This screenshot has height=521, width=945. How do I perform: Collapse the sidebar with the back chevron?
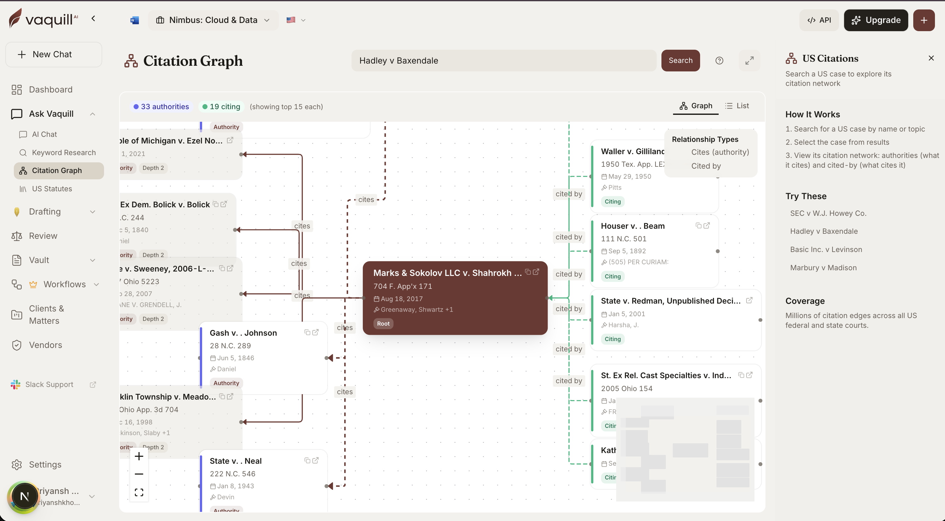[93, 19]
